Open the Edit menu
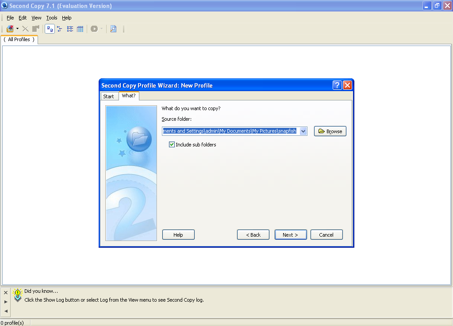Screen dimensions: 453x326 (x=23, y=18)
